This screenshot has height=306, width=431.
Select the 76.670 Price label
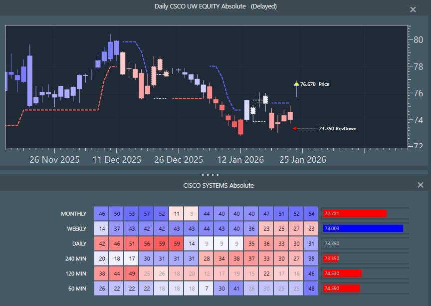pyautogui.click(x=315, y=84)
